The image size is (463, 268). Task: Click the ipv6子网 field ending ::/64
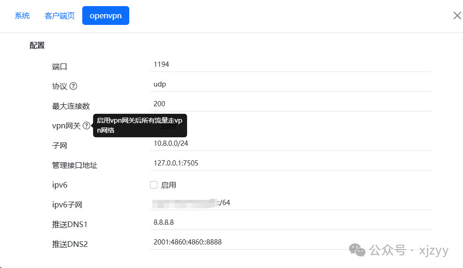(290, 203)
